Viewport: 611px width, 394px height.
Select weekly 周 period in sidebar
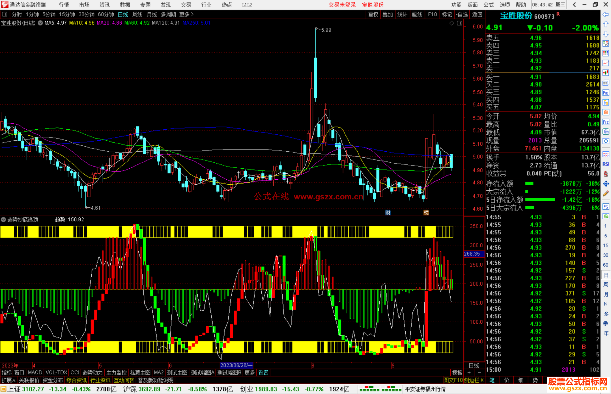click(x=606, y=284)
